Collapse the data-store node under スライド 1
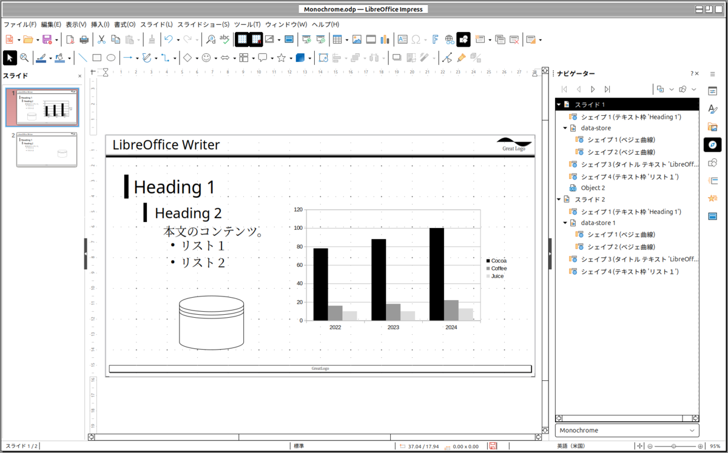Screen dimensions: 728x453 click(565, 129)
